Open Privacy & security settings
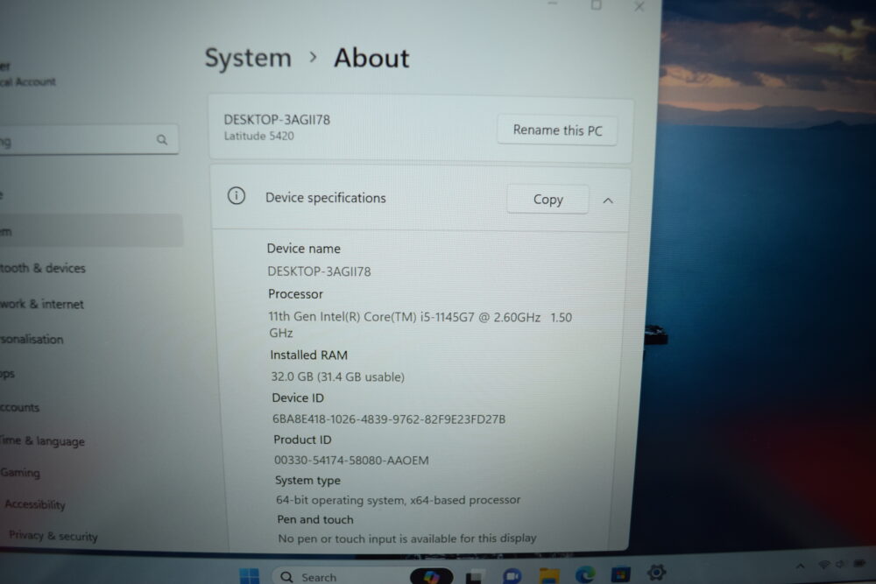The image size is (876, 584). pos(53,536)
